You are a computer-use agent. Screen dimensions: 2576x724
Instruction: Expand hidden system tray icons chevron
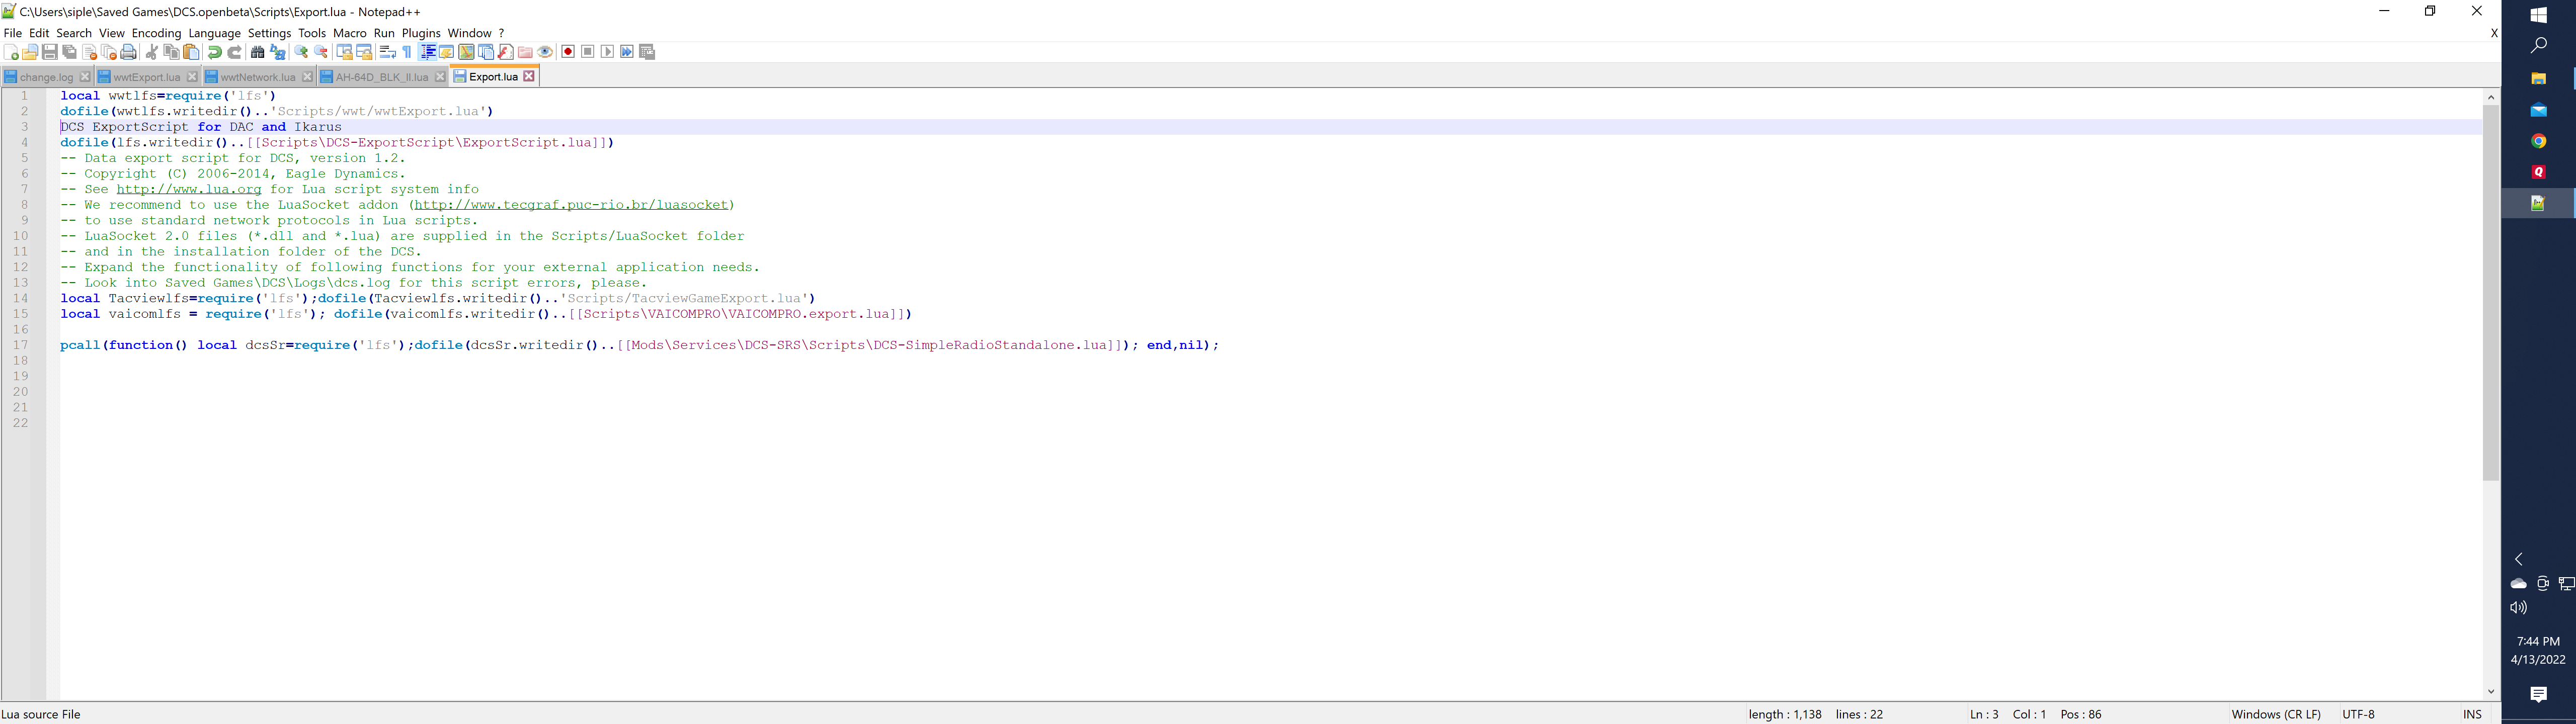coord(2519,559)
